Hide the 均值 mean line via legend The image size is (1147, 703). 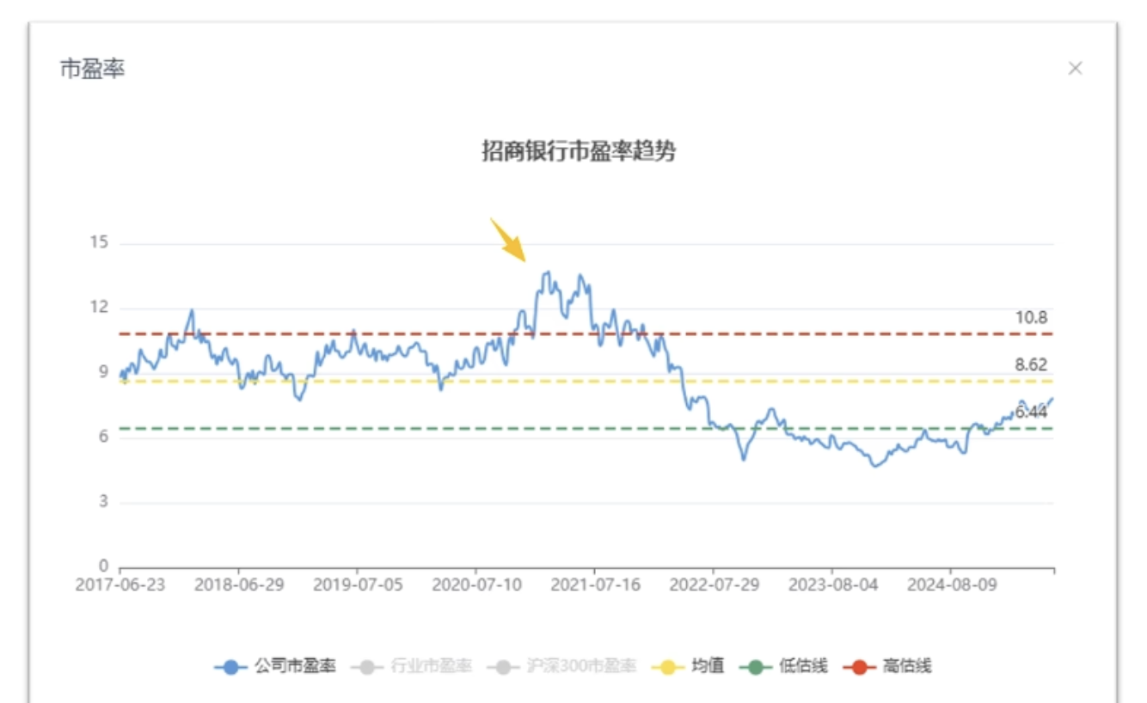tap(689, 666)
